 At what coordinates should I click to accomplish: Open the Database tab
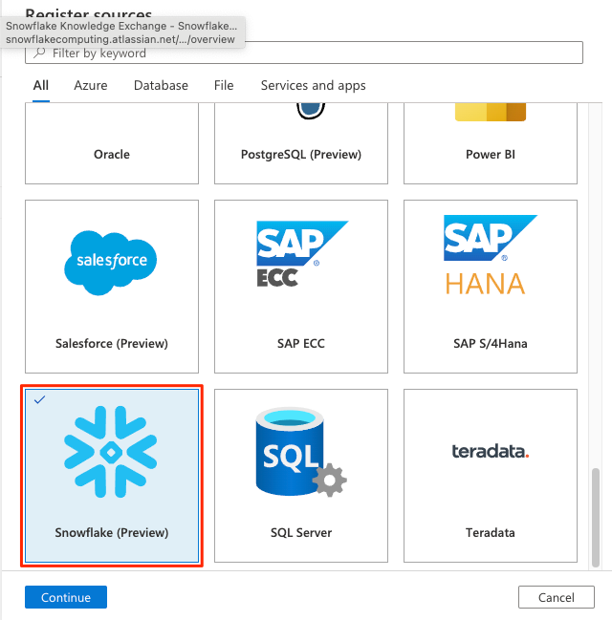pyautogui.click(x=161, y=85)
